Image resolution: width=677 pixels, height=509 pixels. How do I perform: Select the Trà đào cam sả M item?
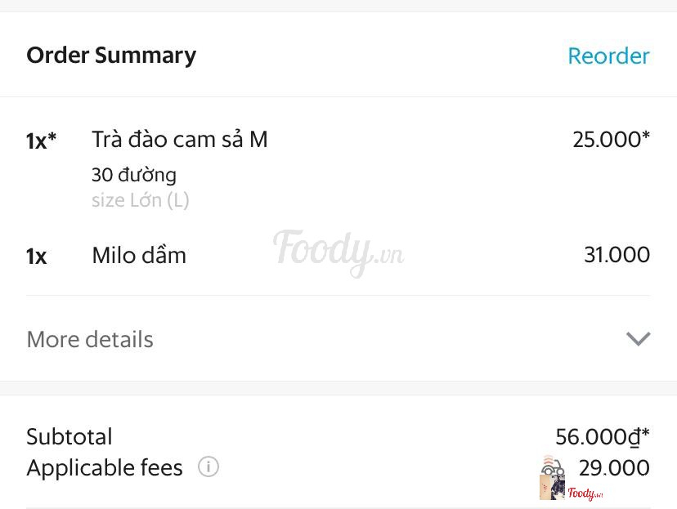pos(180,140)
